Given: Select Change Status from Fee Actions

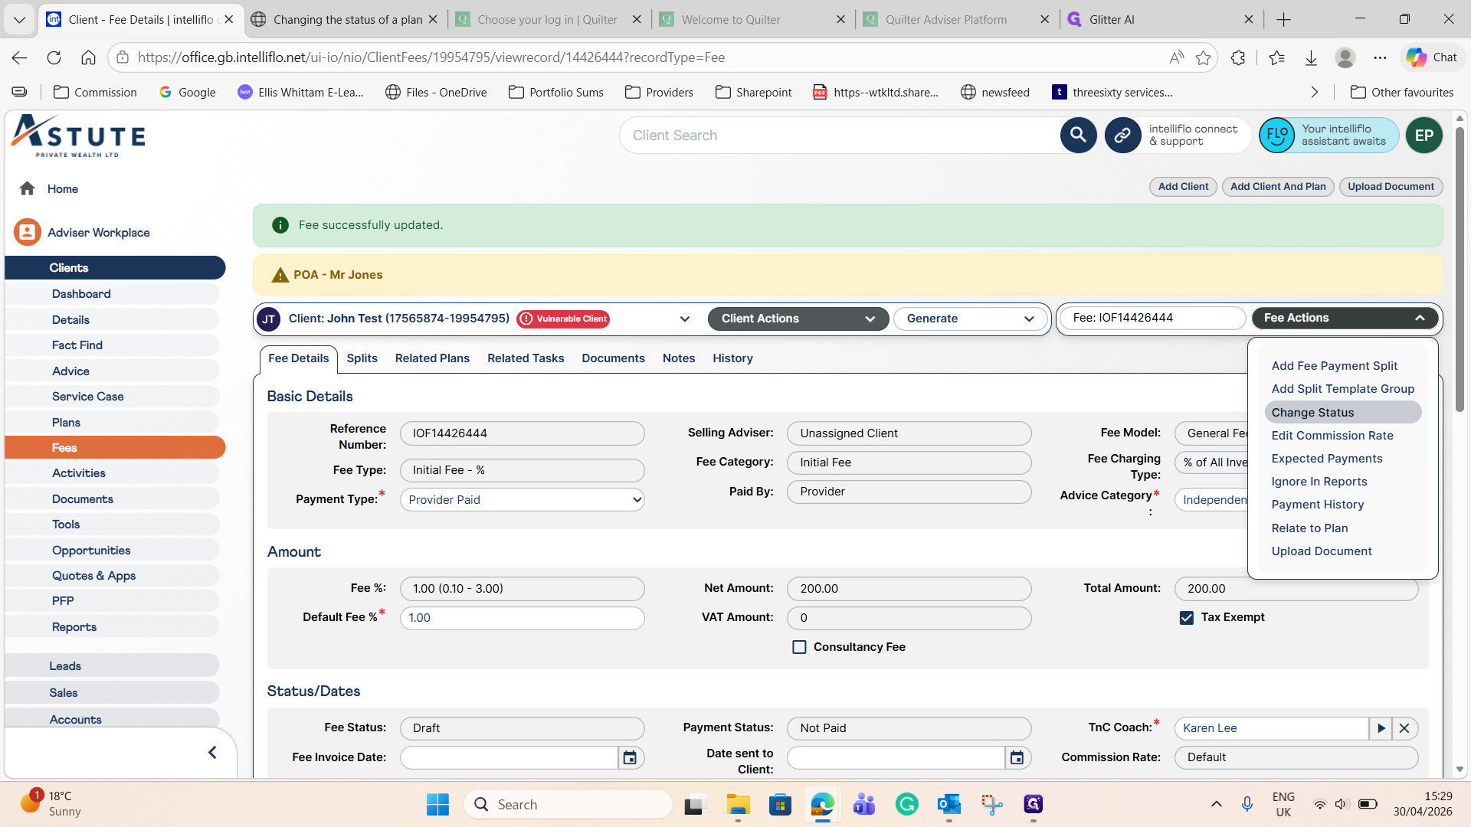Looking at the screenshot, I should pyautogui.click(x=1343, y=413).
